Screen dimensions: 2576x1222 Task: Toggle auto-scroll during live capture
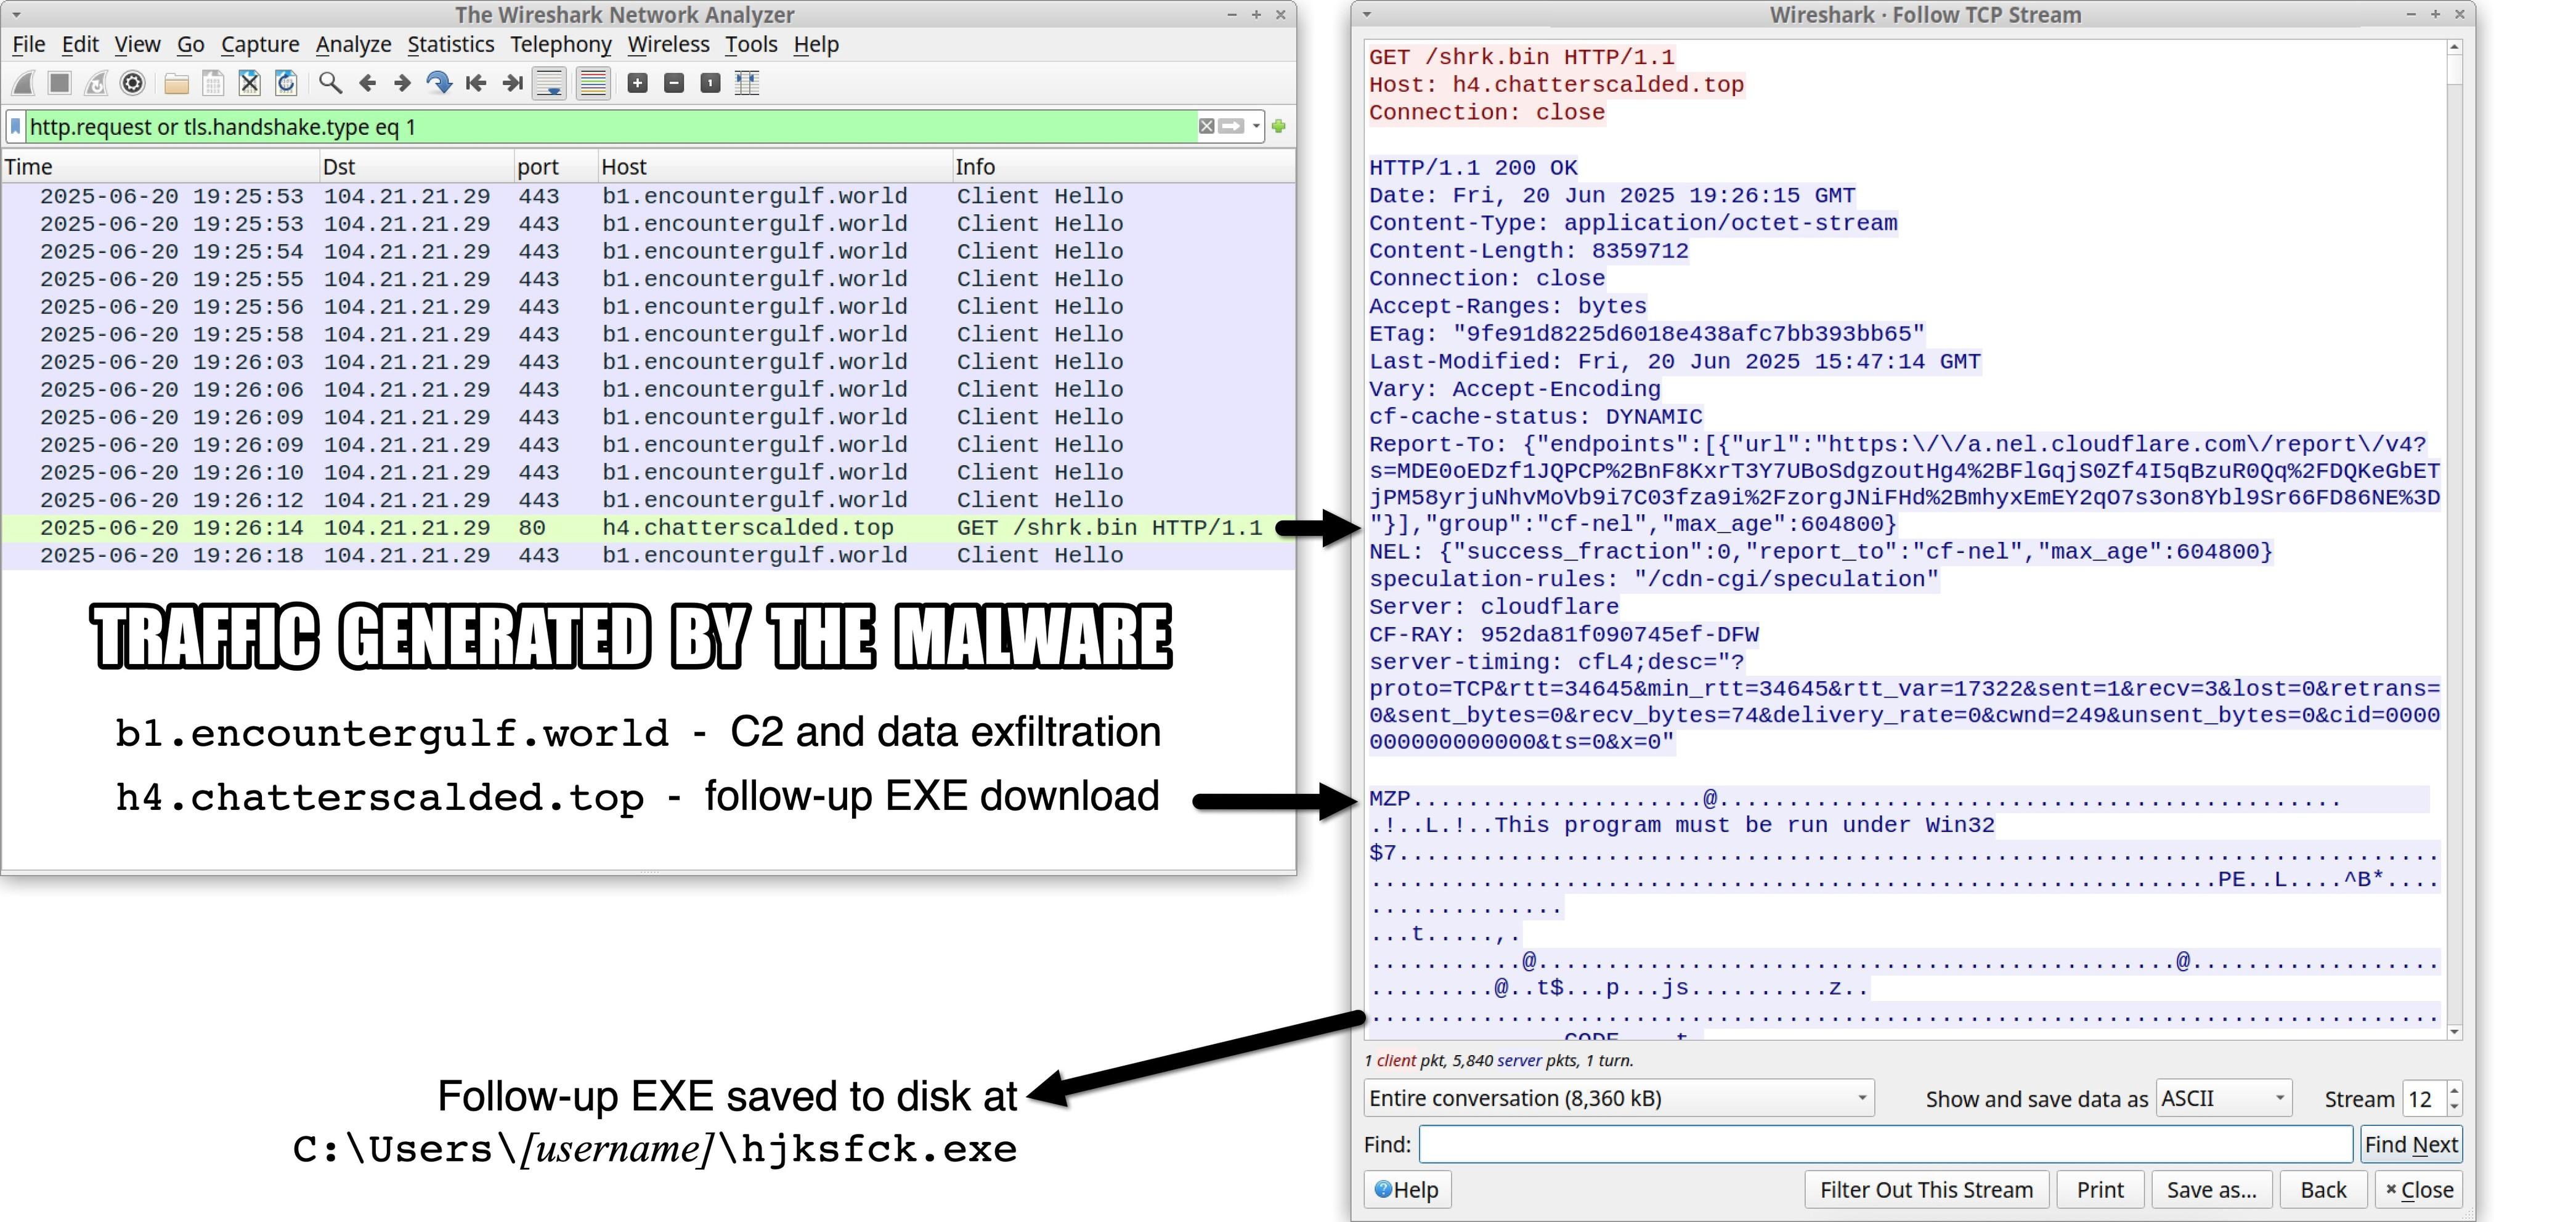tap(550, 83)
